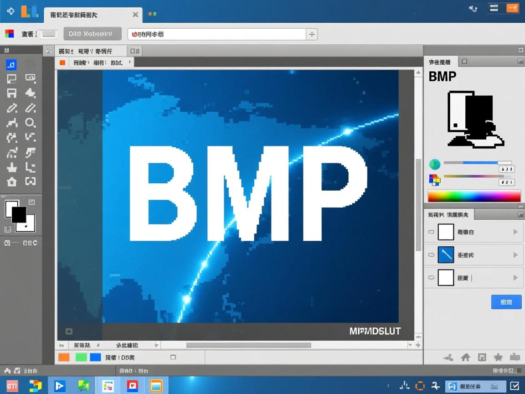This screenshot has width=525, height=394.
Task: Click the rainbow color spectrum bar
Action: click(474, 196)
